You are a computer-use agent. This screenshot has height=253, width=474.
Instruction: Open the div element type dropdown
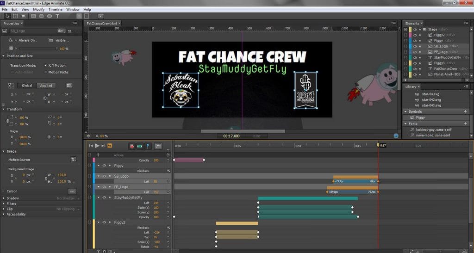click(61, 31)
